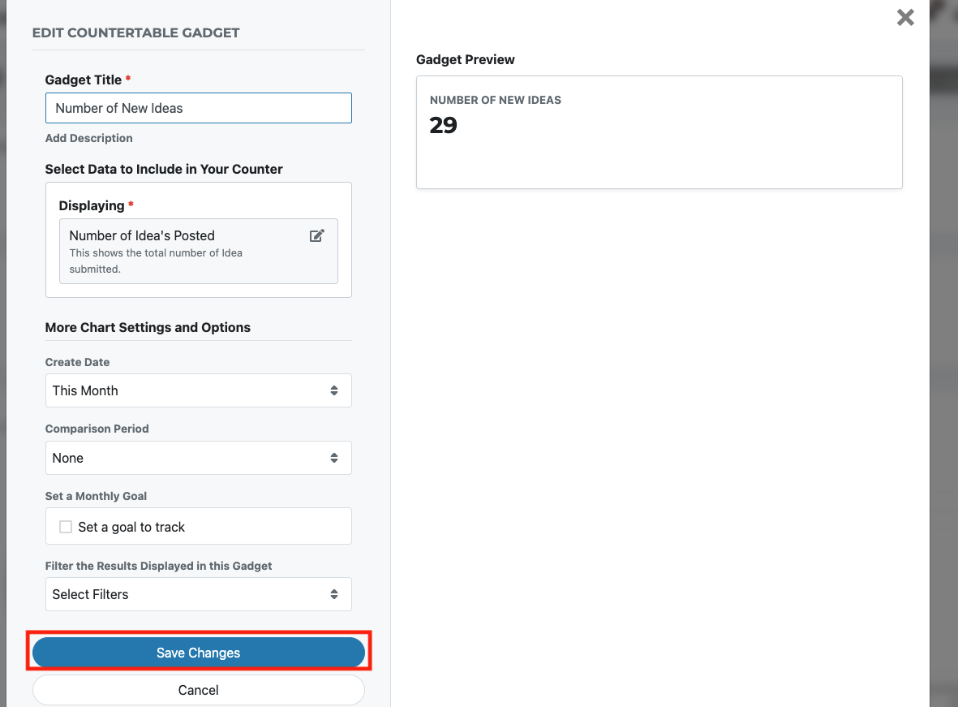Image resolution: width=958 pixels, height=707 pixels.
Task: Click the 'Set a goal to track' label text
Action: (x=131, y=527)
